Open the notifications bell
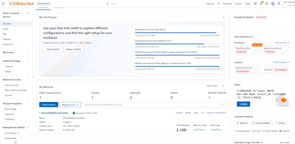The height and width of the screenshot is (144, 295). click(261, 4)
